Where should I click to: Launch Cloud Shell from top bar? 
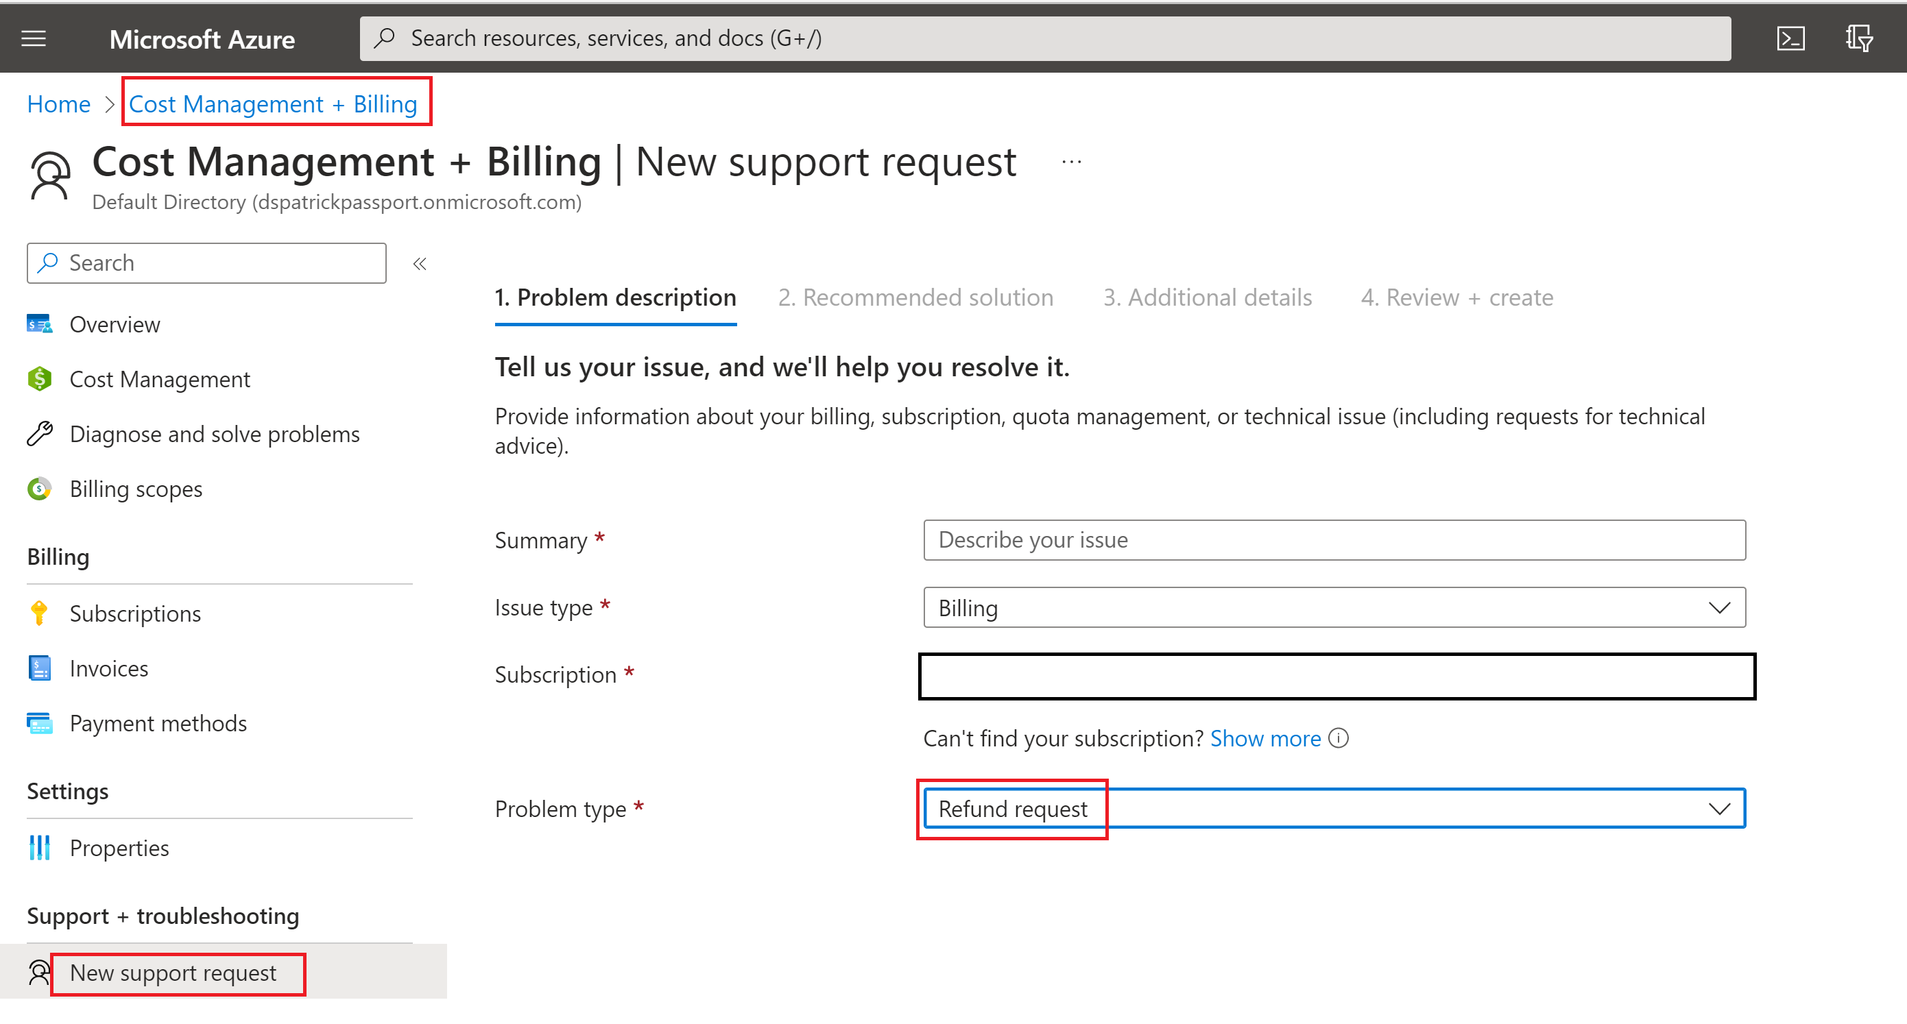click(x=1790, y=38)
